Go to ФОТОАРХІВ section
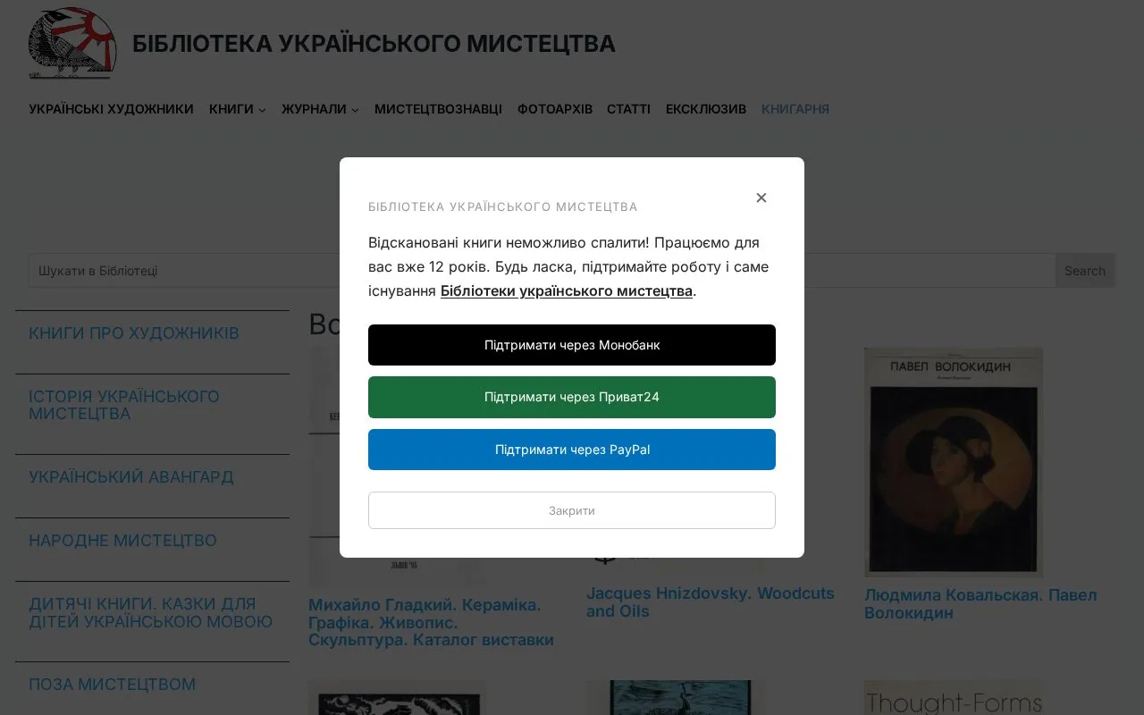This screenshot has width=1144, height=715. pos(555,109)
